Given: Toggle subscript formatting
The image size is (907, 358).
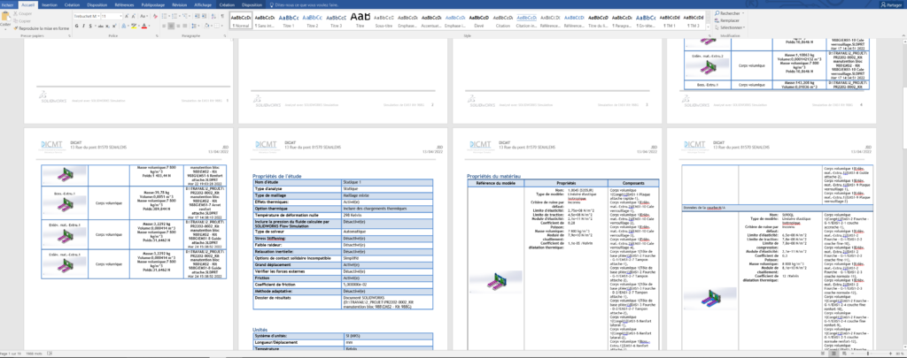Looking at the screenshot, I should (x=107, y=26).
